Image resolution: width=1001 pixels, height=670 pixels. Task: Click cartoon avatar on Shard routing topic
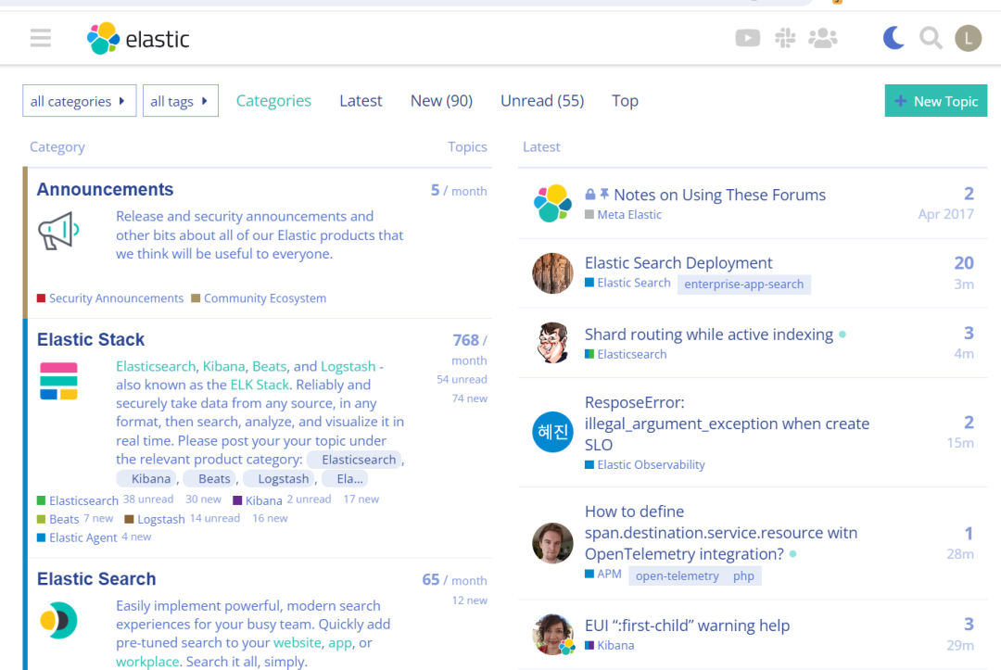[552, 343]
